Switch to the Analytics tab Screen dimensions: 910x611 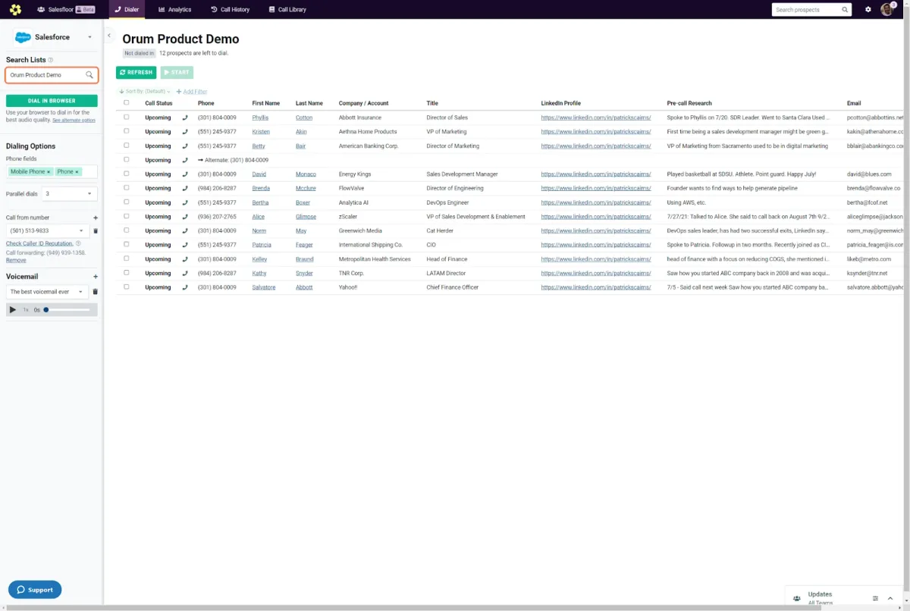[174, 10]
